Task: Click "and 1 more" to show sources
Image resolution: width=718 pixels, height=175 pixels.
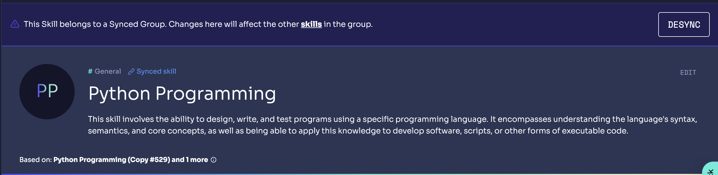Action: pos(189,160)
